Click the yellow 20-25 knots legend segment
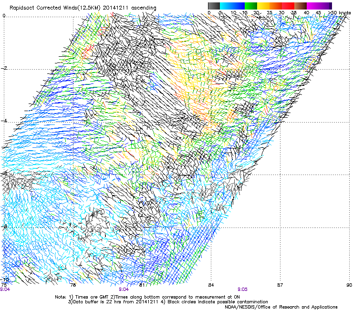Image resolution: width=353 pixels, height=310 pixels. (263, 6)
